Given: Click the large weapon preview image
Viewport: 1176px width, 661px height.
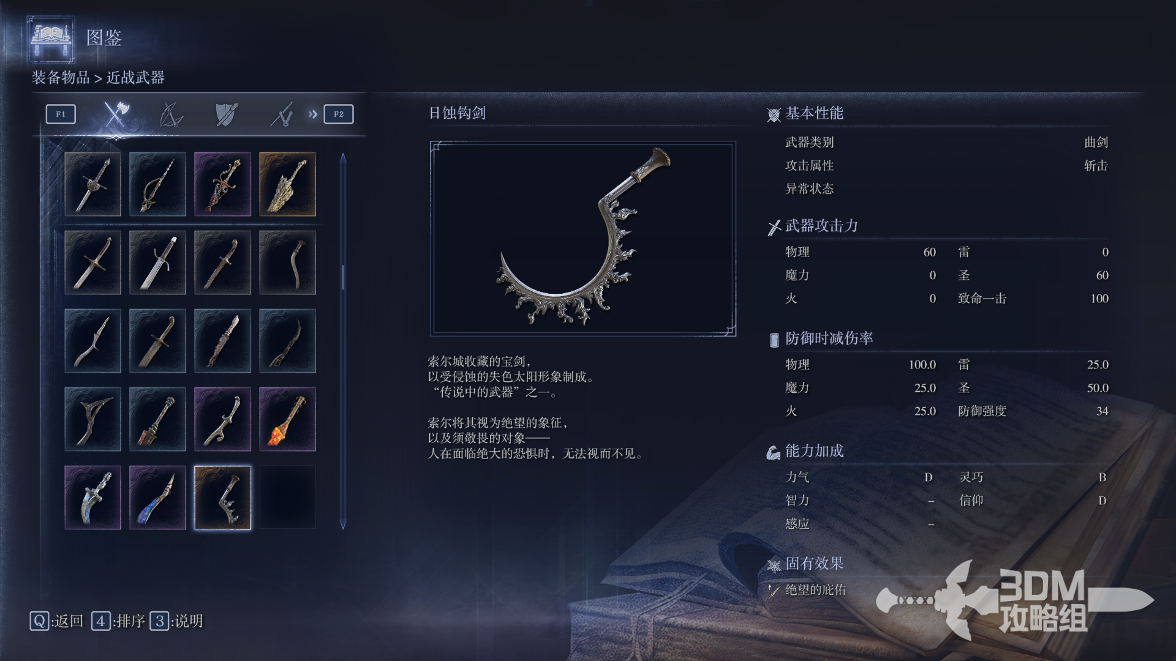Looking at the screenshot, I should [x=583, y=239].
